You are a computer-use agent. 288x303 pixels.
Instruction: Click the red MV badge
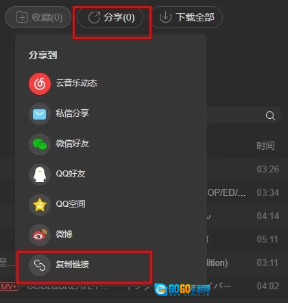click(x=9, y=287)
